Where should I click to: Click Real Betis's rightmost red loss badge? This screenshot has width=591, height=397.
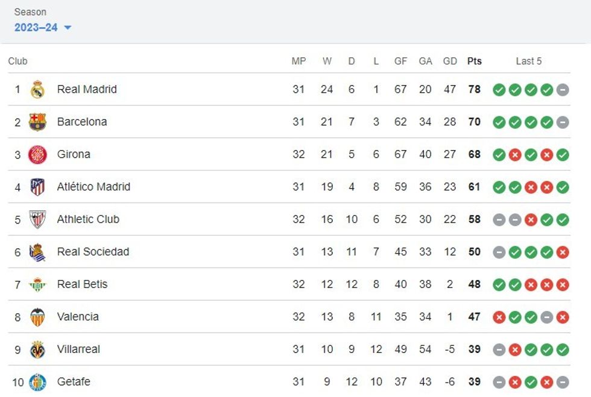click(561, 284)
